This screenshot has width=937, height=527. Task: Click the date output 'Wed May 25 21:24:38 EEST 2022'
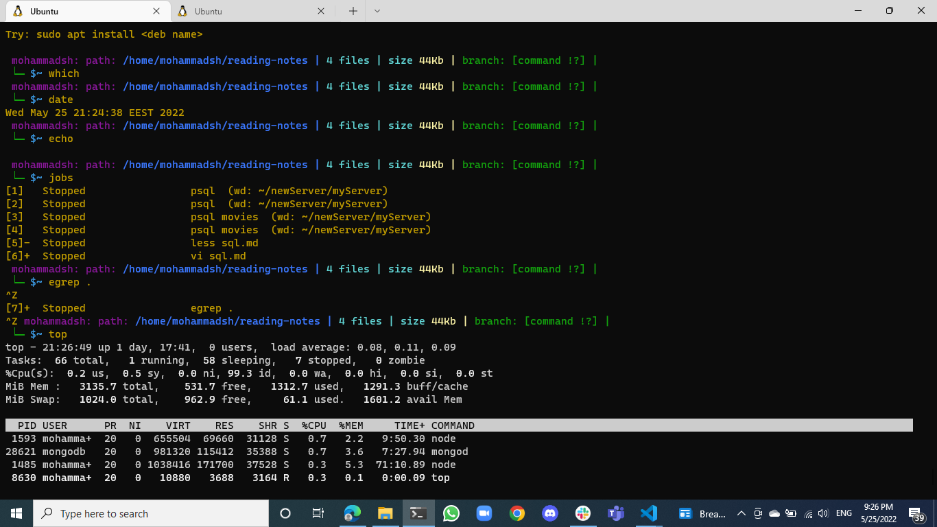(x=95, y=113)
